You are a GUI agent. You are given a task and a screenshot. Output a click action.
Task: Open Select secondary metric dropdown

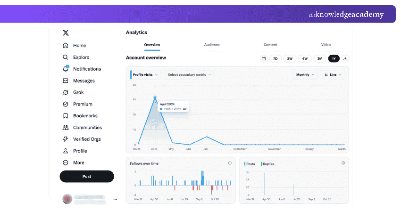pyautogui.click(x=190, y=74)
